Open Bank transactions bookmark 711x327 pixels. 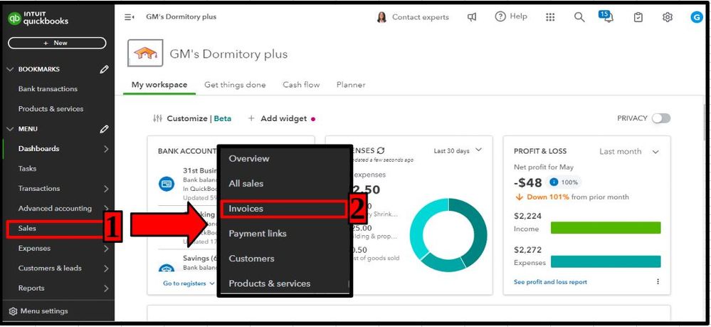48,89
